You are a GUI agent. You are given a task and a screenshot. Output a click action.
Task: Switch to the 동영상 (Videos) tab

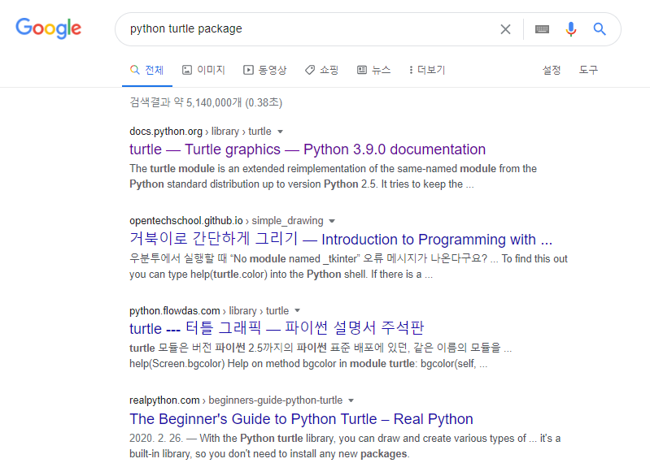point(265,70)
